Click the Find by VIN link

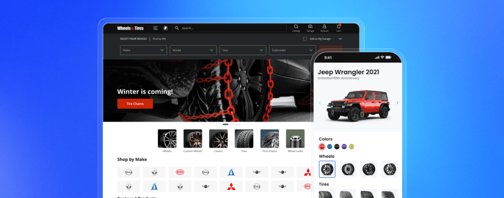(x=159, y=39)
